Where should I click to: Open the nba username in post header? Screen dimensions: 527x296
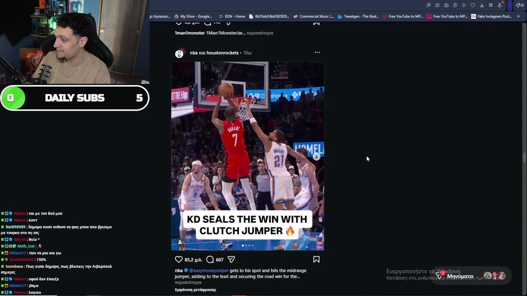click(194, 53)
